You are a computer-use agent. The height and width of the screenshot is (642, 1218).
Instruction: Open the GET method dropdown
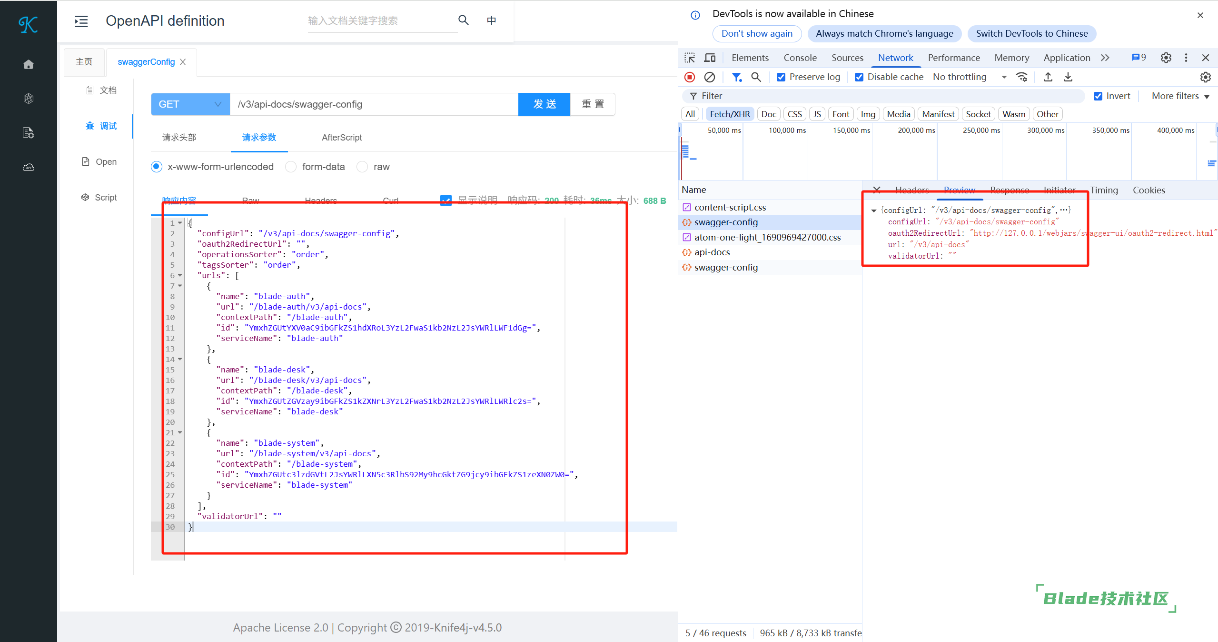(190, 104)
